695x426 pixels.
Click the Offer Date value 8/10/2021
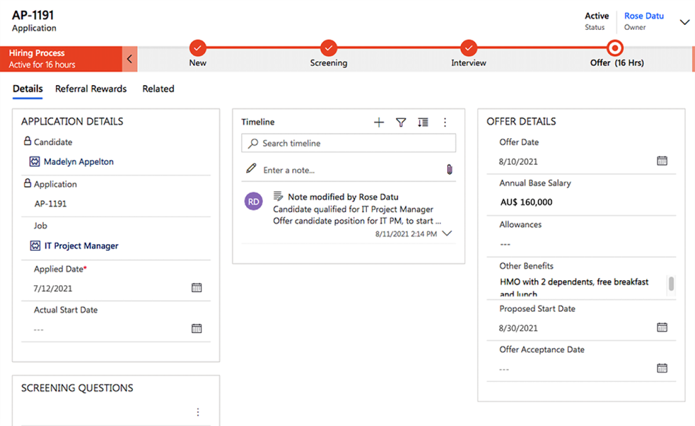coord(518,162)
